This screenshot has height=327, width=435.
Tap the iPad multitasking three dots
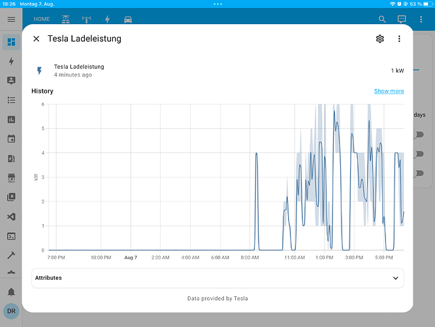click(217, 4)
